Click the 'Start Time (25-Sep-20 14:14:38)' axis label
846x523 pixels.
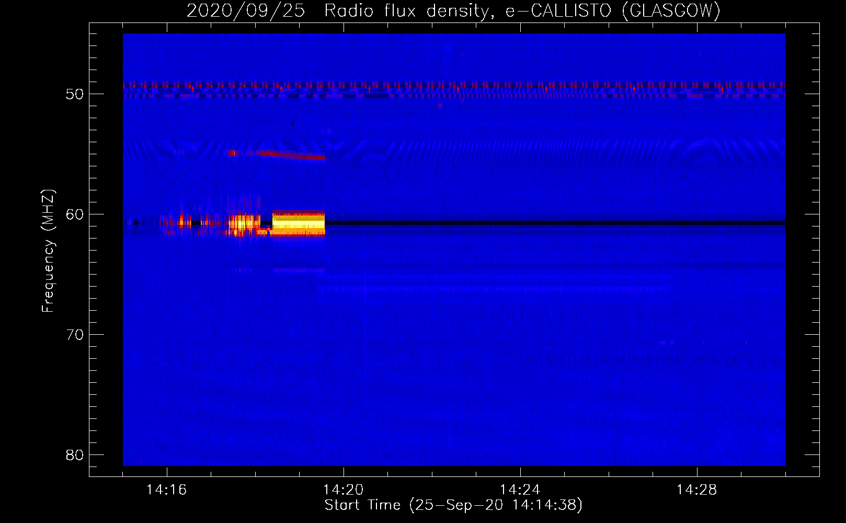[453, 505]
